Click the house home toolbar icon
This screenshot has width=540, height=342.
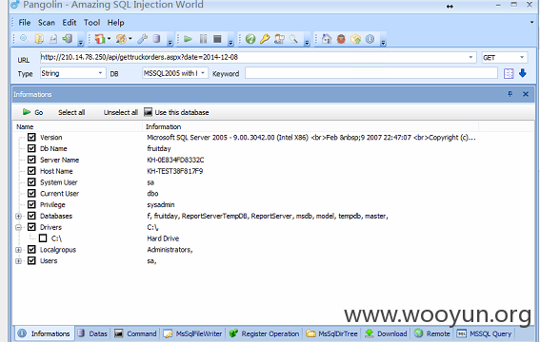click(x=327, y=39)
